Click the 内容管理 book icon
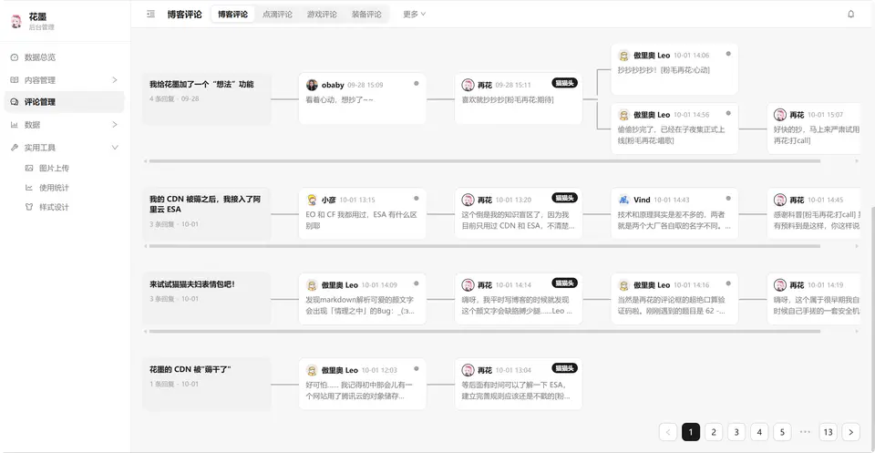Viewport: 875px width, 453px height. click(x=15, y=80)
